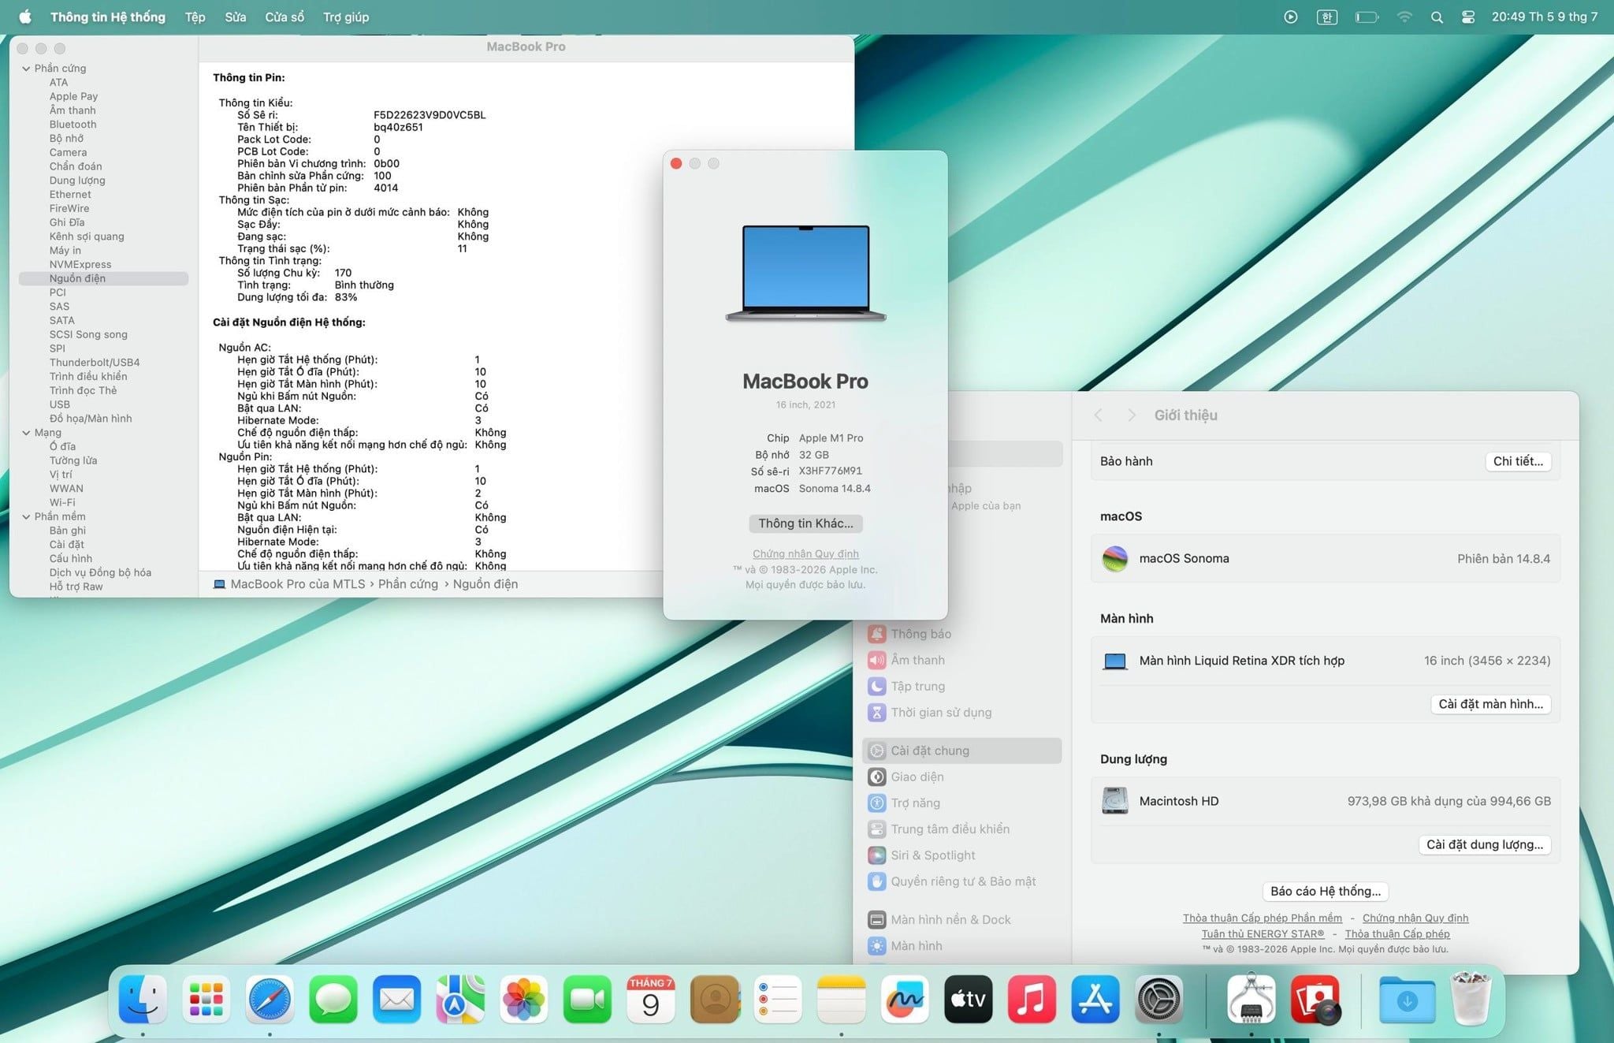Image resolution: width=1614 pixels, height=1043 pixels.
Task: Go forward in Giới thiệu settings pane
Action: pyautogui.click(x=1132, y=415)
